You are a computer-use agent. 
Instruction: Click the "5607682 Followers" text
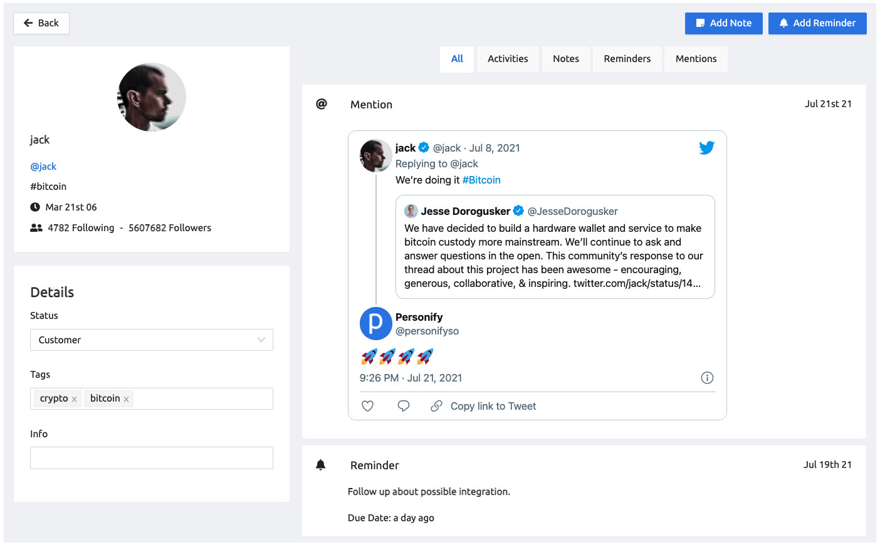point(170,228)
